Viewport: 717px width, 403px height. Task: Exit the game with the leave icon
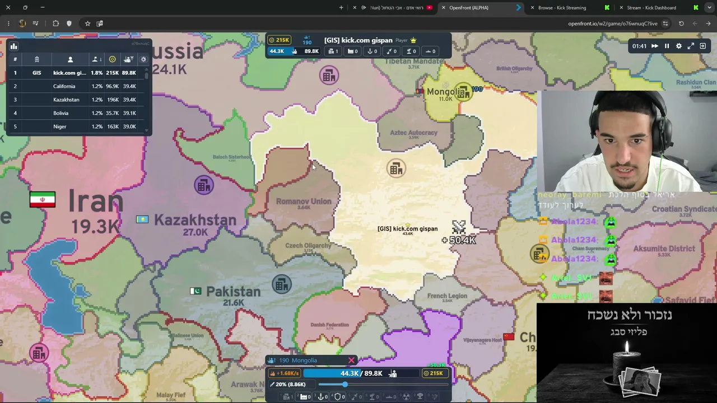(x=703, y=46)
